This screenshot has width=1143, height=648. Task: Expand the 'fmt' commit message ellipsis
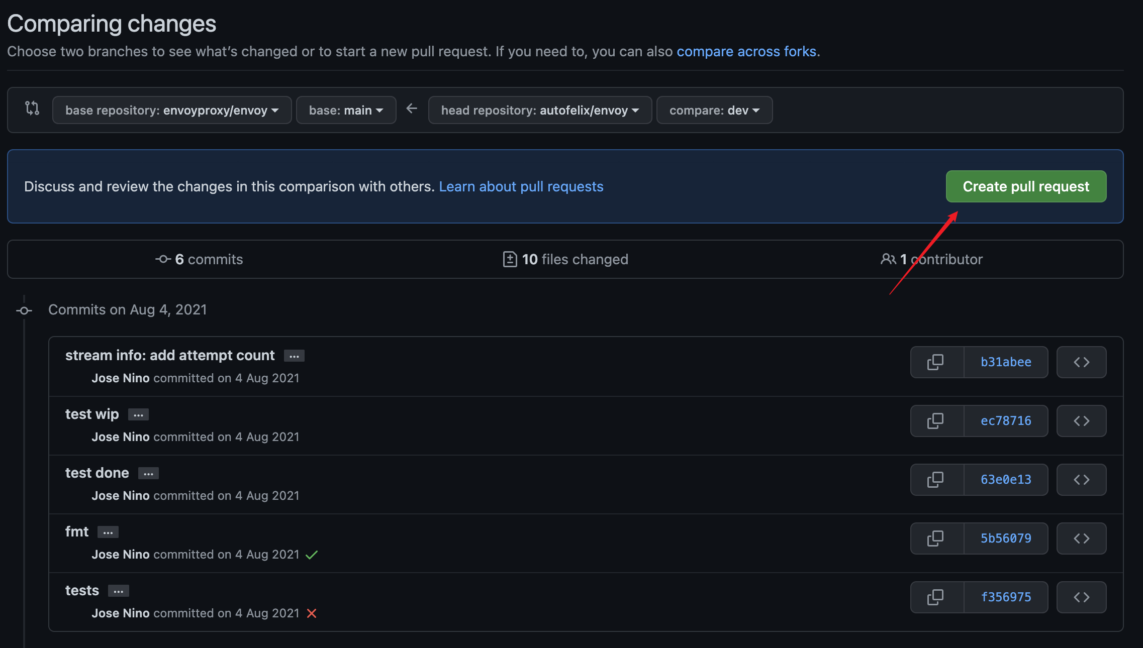click(x=108, y=532)
